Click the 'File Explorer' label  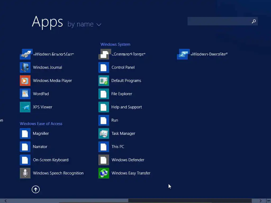click(x=122, y=94)
